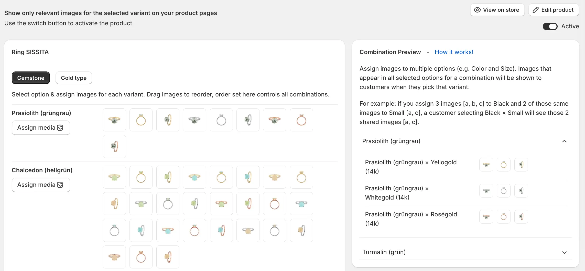Viewport: 585px width, 271px height.
Task: Open the How it works! link
Action: coord(454,52)
